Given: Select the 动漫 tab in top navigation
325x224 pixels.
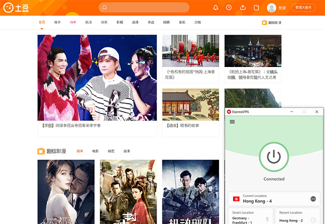Looking at the screenshot, I should [x=135, y=22].
